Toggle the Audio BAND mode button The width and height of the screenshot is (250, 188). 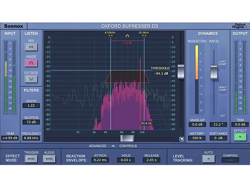point(49,159)
